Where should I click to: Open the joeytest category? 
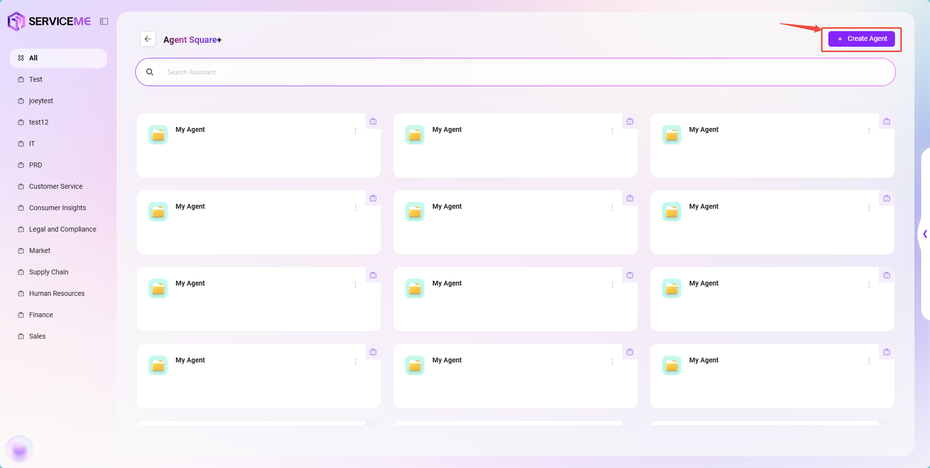pos(58,101)
